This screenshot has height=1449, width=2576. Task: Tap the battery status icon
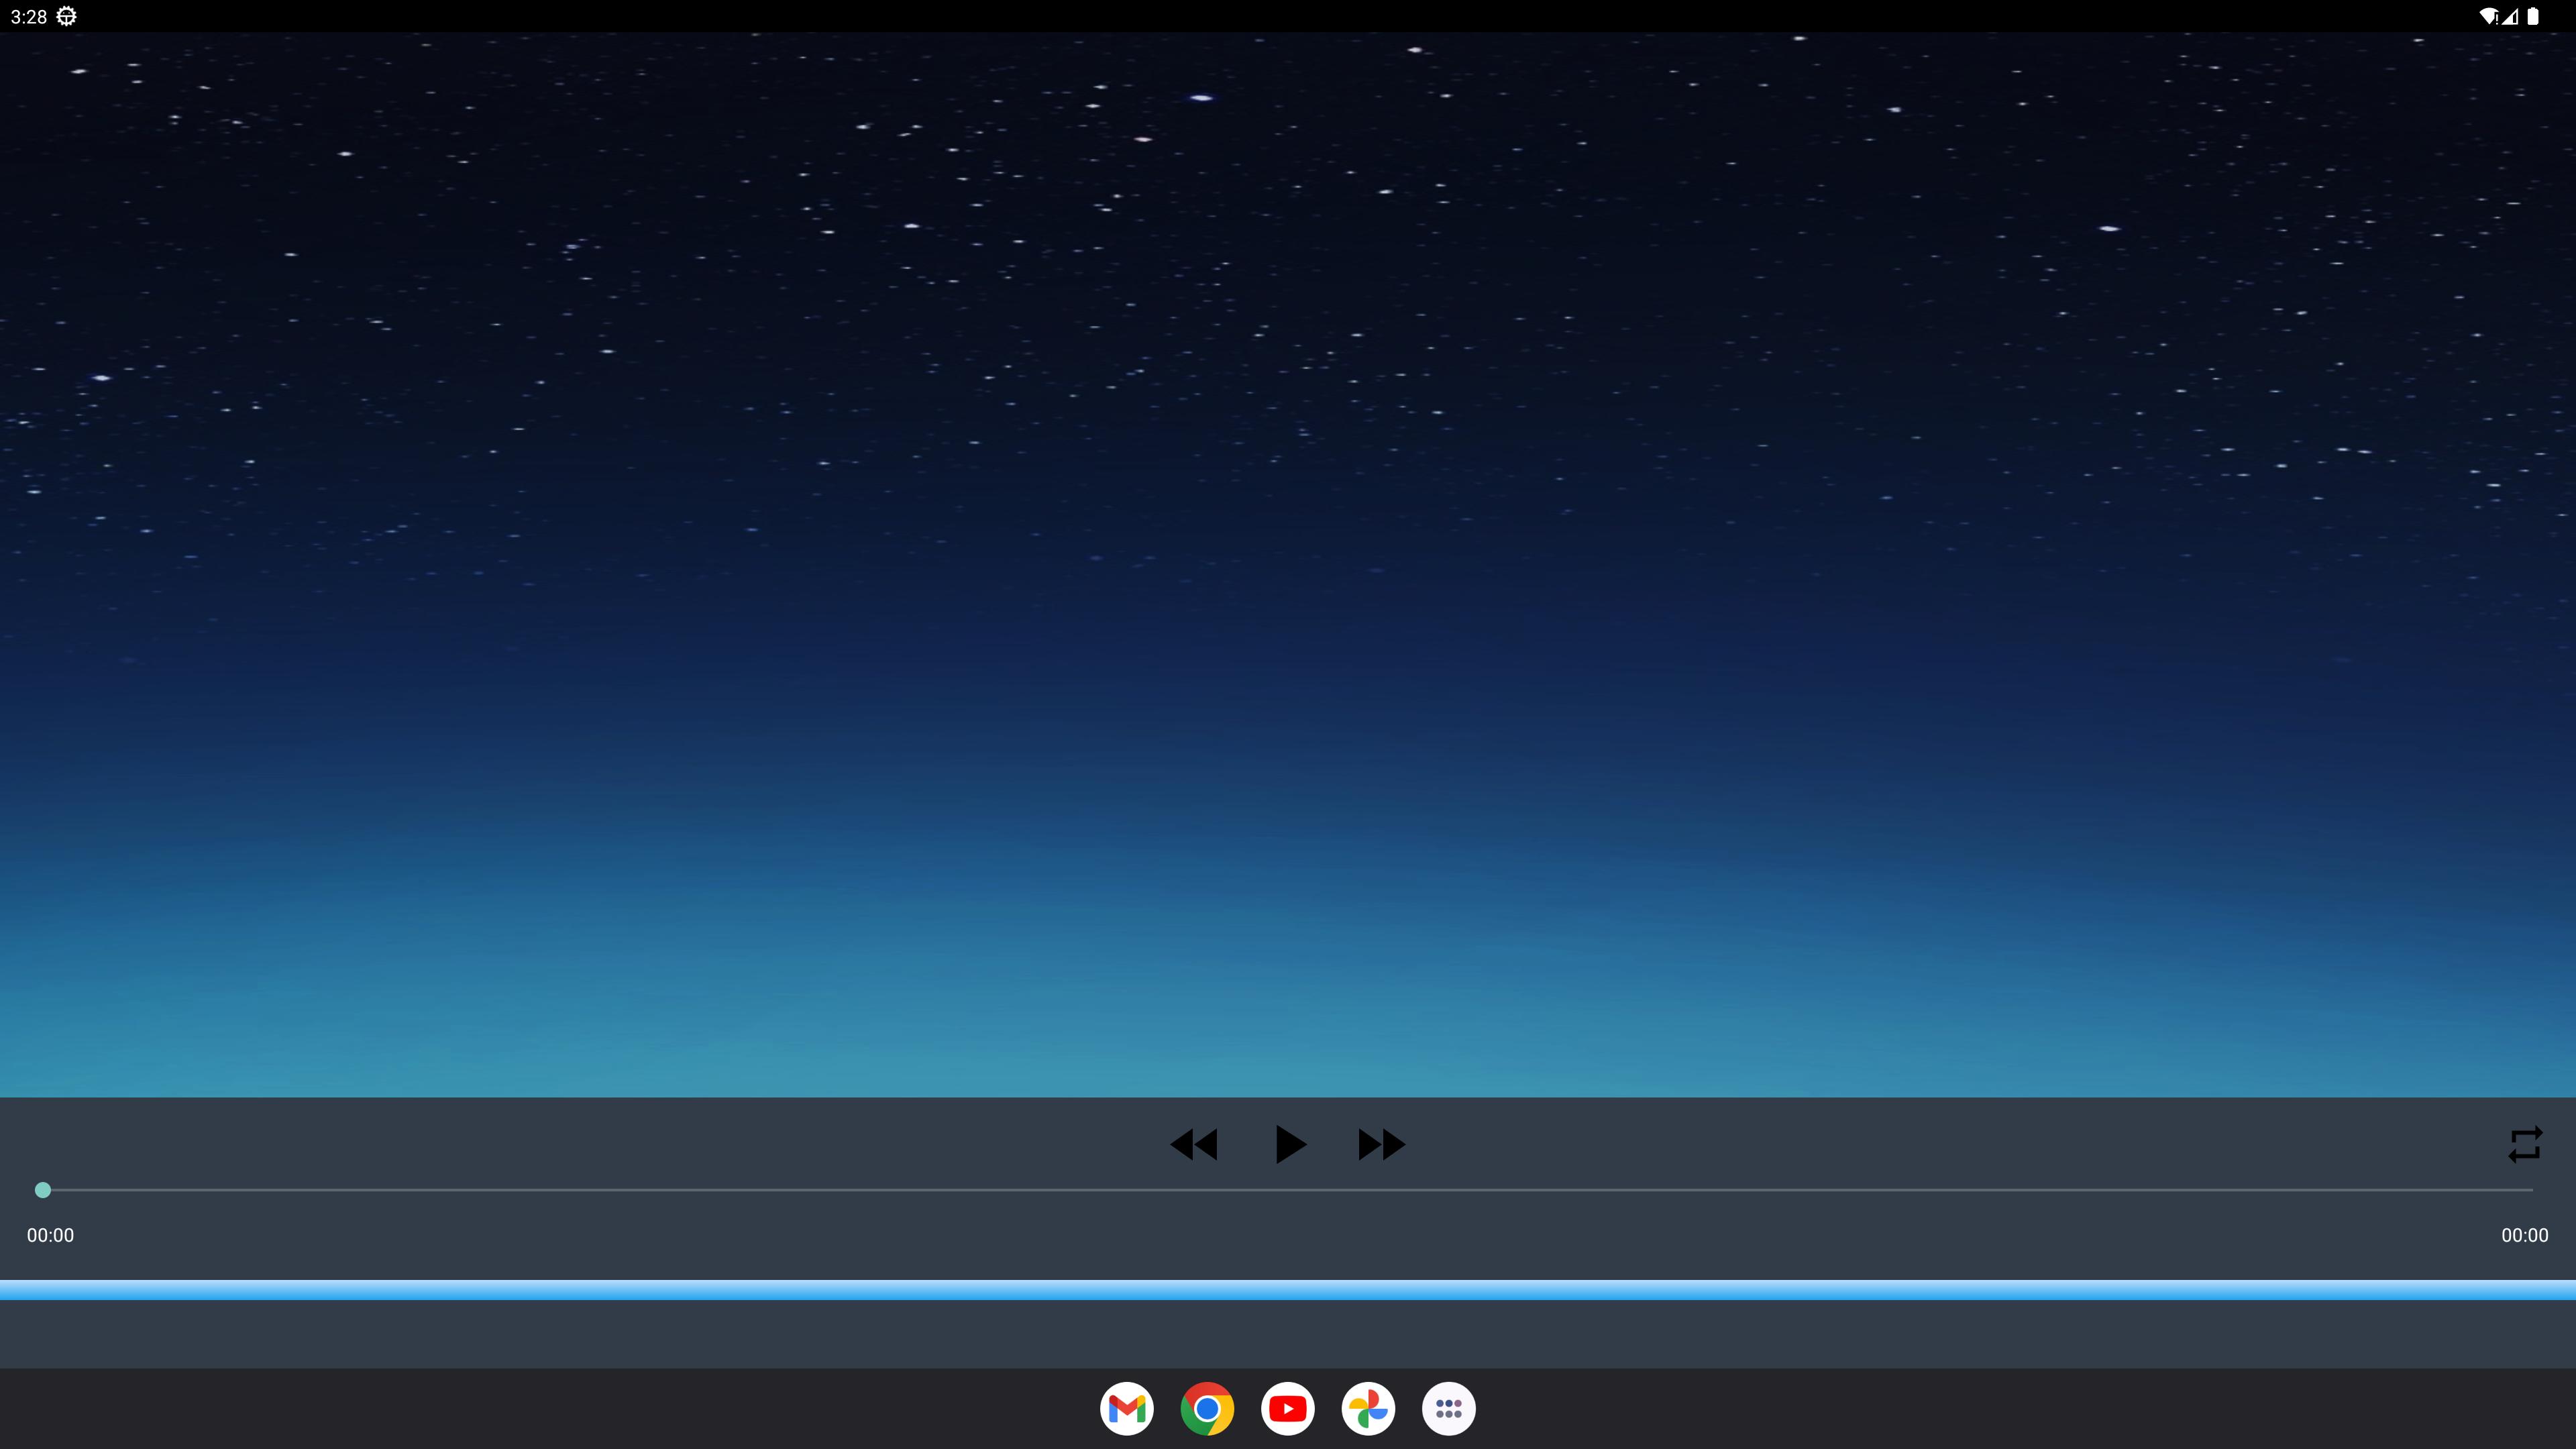click(x=2533, y=16)
